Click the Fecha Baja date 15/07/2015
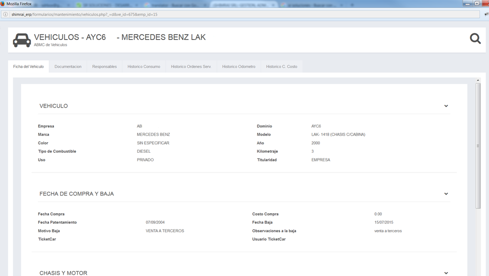The width and height of the screenshot is (489, 276). click(x=384, y=222)
